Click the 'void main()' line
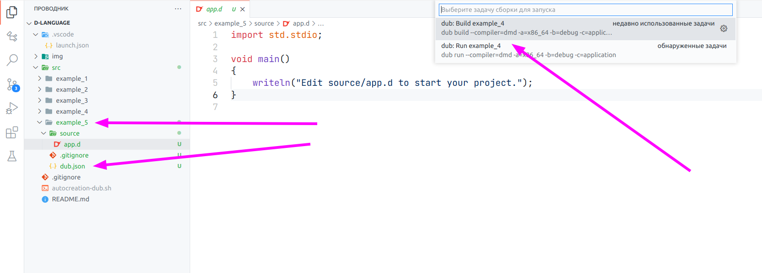Image resolution: width=762 pixels, height=273 pixels. click(x=260, y=59)
